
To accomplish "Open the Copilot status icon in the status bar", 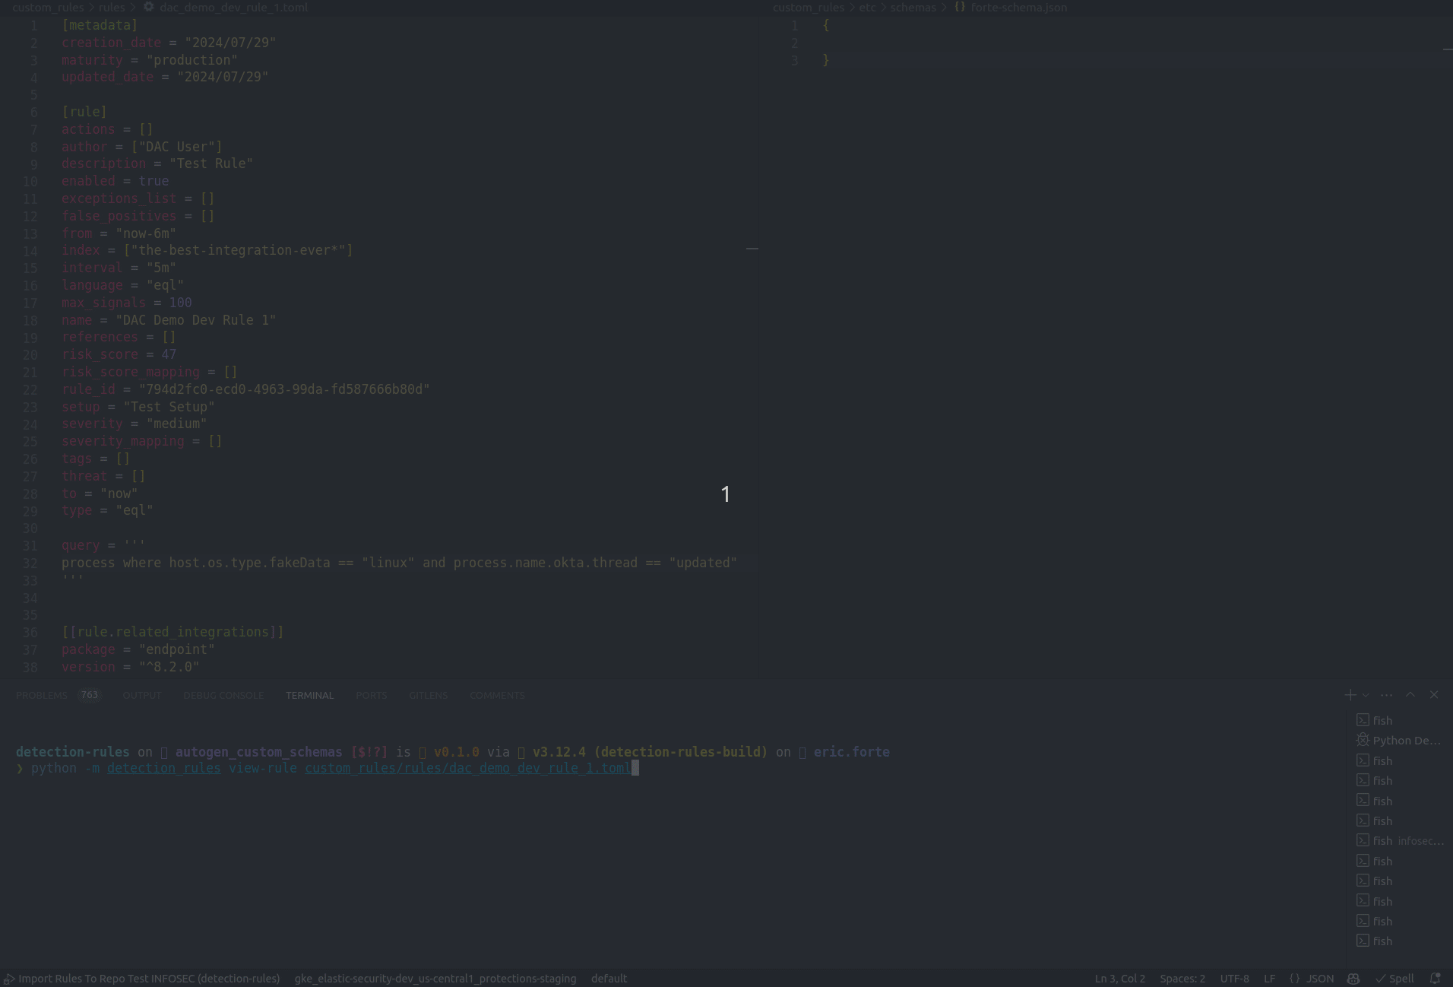I will (x=1353, y=979).
